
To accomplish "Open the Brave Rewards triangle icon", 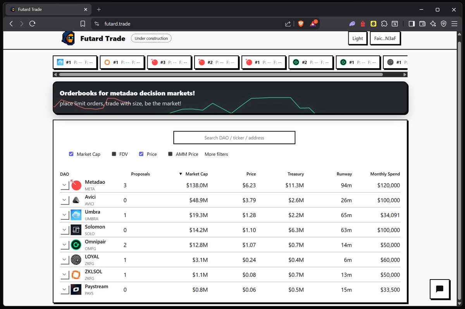I will (x=313, y=24).
